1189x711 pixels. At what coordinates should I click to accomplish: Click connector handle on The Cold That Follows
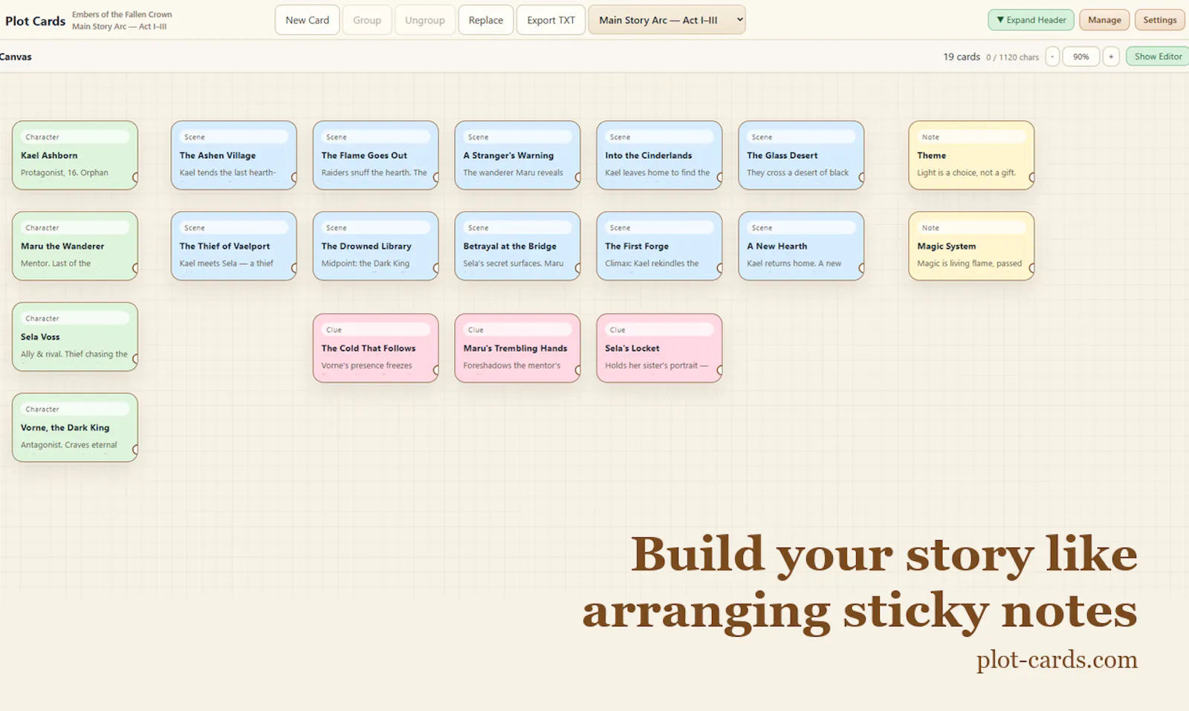pos(437,370)
